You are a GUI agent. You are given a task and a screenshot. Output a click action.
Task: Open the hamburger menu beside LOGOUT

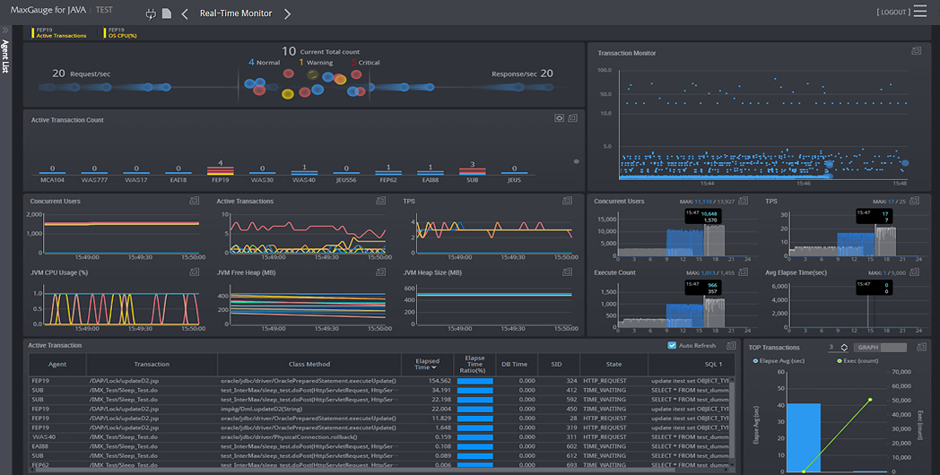920,12
